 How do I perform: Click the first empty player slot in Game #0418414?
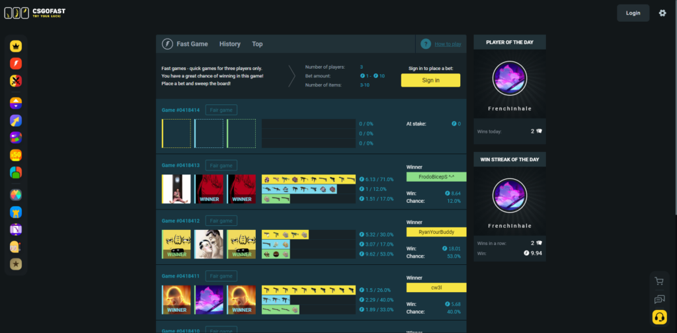pos(176,133)
